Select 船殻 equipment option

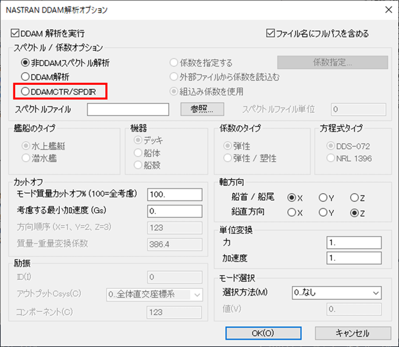(x=138, y=165)
